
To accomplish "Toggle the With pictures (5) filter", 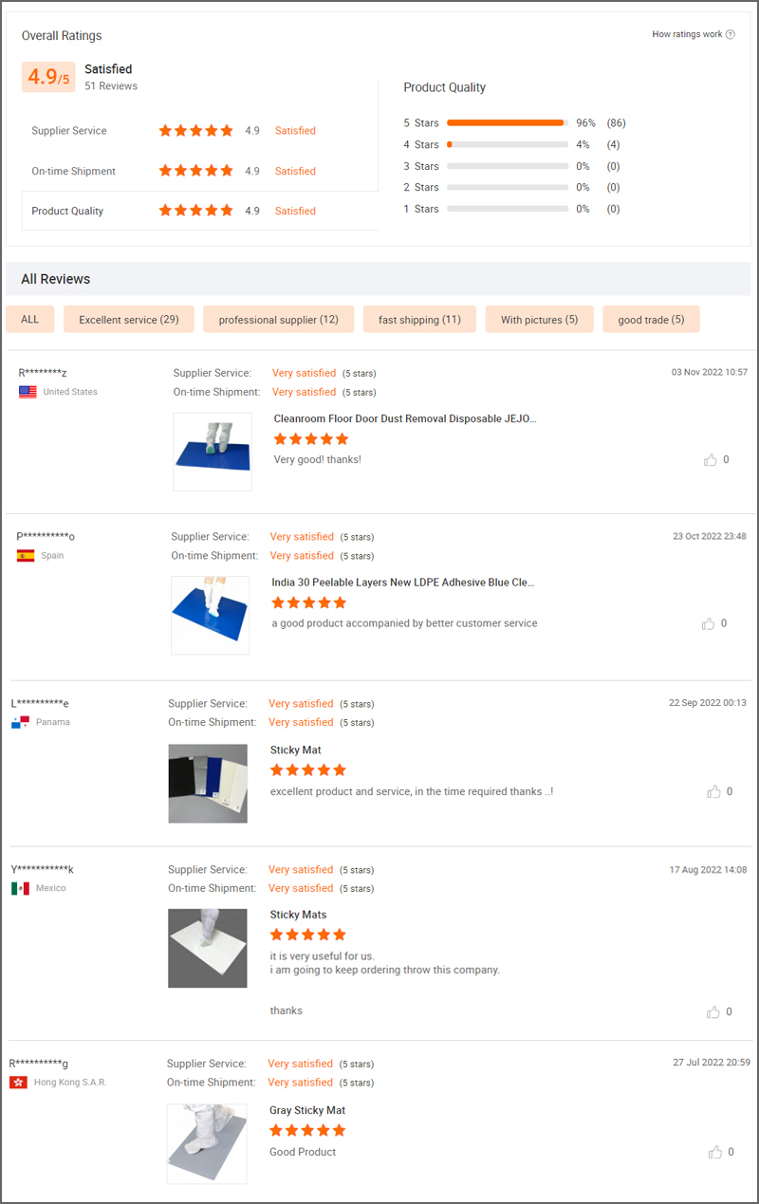I will [x=539, y=319].
